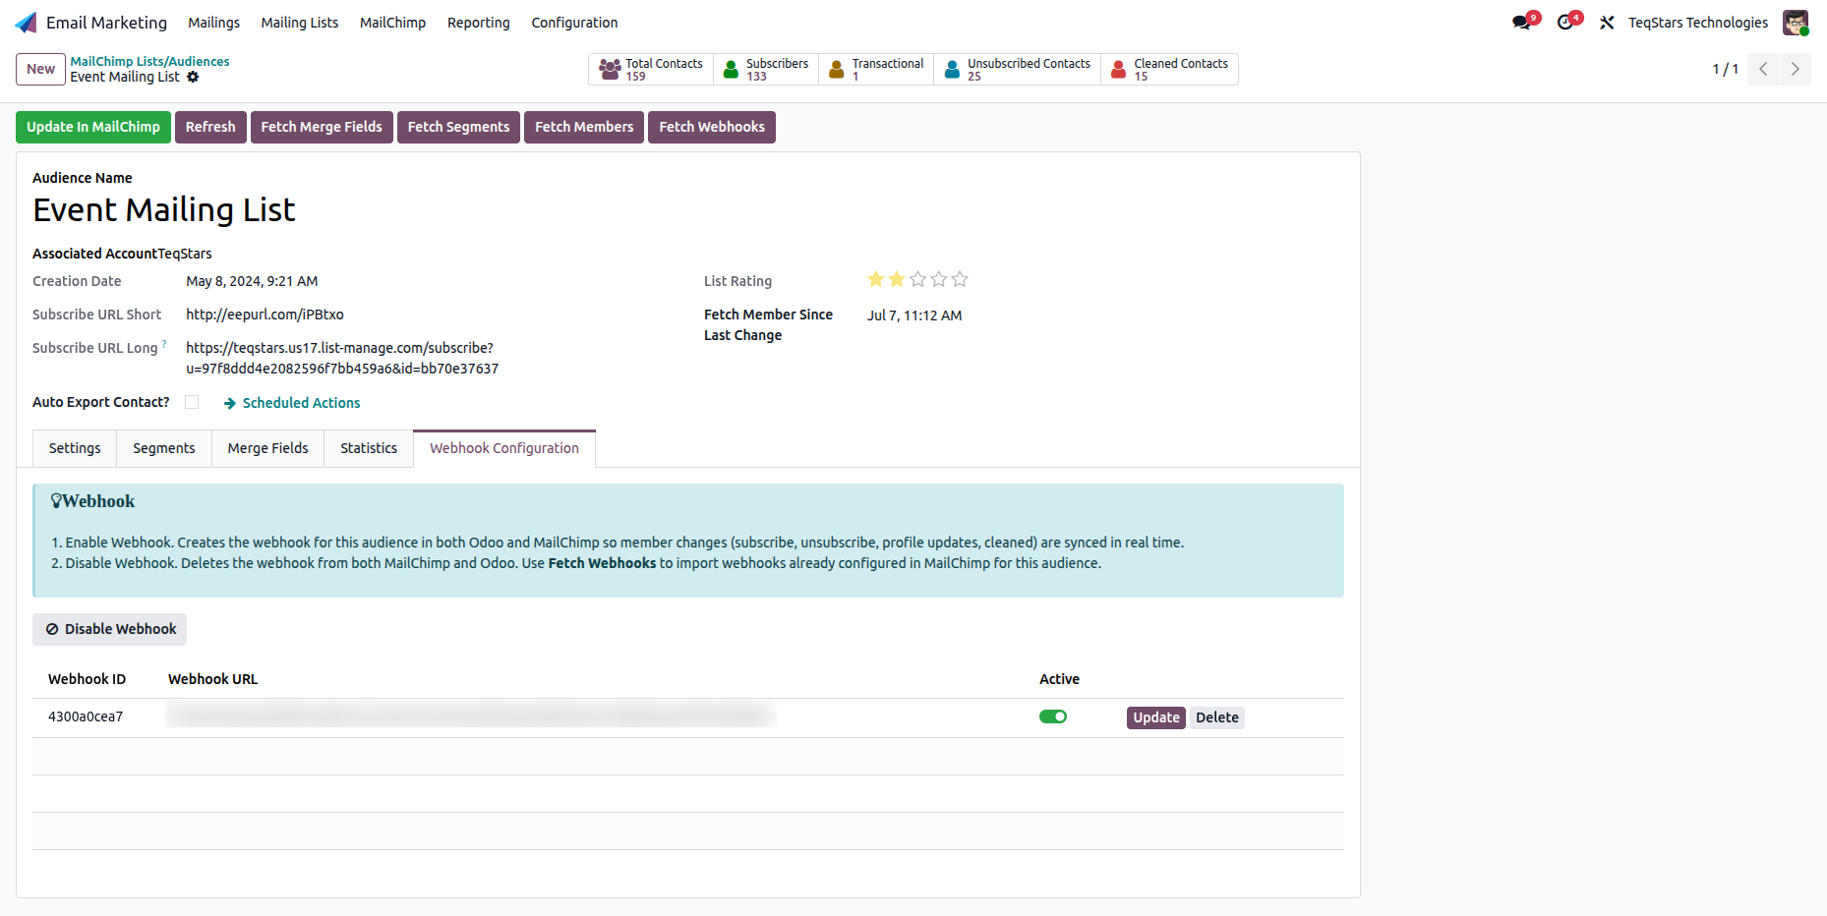Open Transactional stat button

[x=876, y=70]
